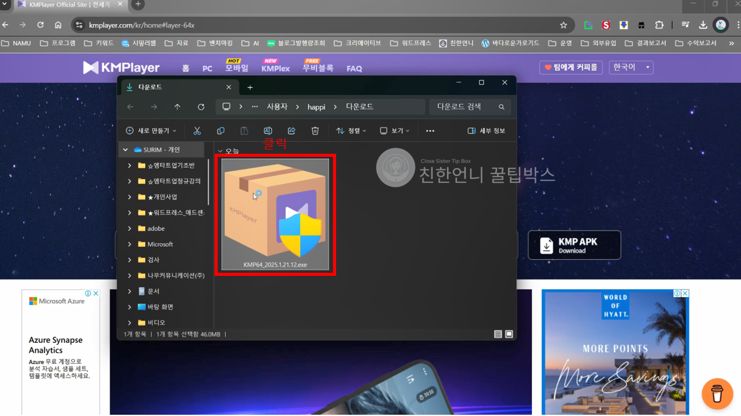Screen dimensions: 741x416
Task: Click Explorer forward arrow
Action: [154, 107]
